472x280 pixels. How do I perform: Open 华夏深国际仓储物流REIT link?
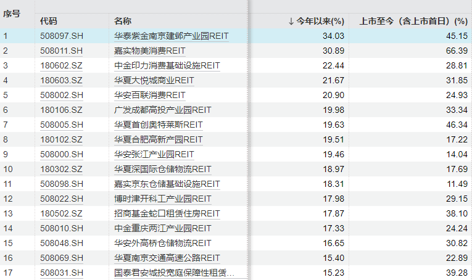pos(162,169)
